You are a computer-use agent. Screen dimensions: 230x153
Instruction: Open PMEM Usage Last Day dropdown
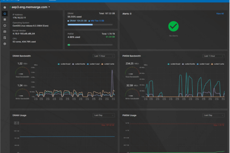pyautogui.click(x=213, y=115)
